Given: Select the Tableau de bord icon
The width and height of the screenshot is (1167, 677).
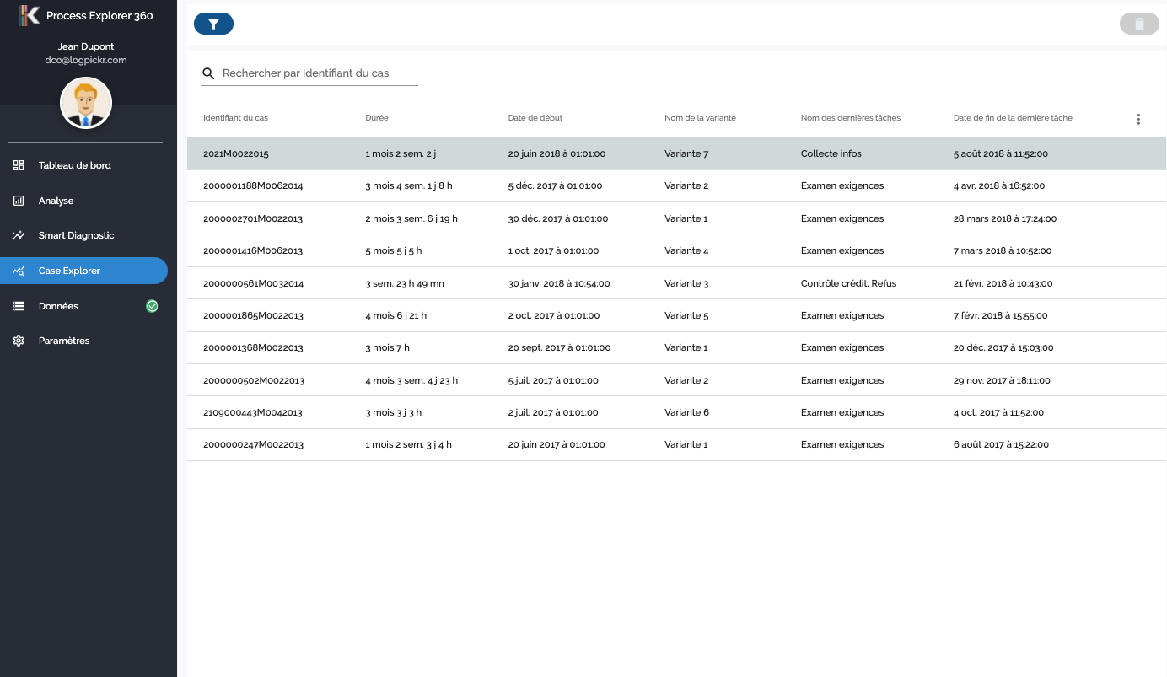Looking at the screenshot, I should pos(18,165).
